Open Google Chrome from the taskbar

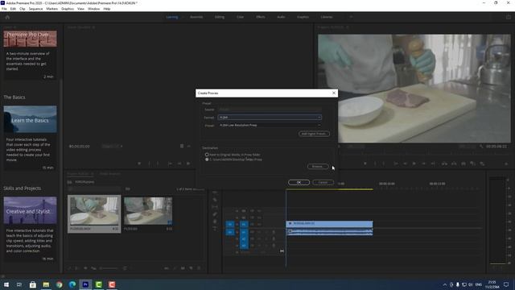(x=59, y=284)
